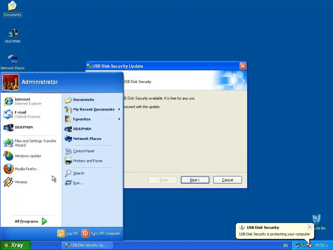This screenshot has width=333, height=250.
Task: Select USB Disk Security Up... taskbar button
Action: point(87,245)
